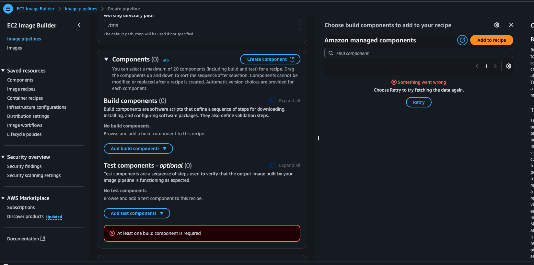Open Components under Saved resources
The image size is (534, 265).
[20, 80]
